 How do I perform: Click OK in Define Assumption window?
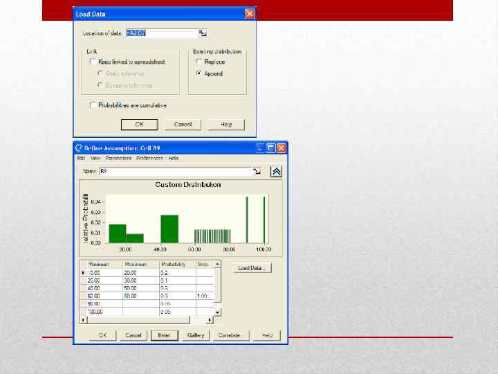(x=102, y=335)
